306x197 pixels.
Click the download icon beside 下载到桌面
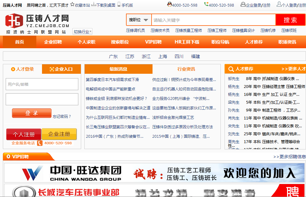click(94, 4)
